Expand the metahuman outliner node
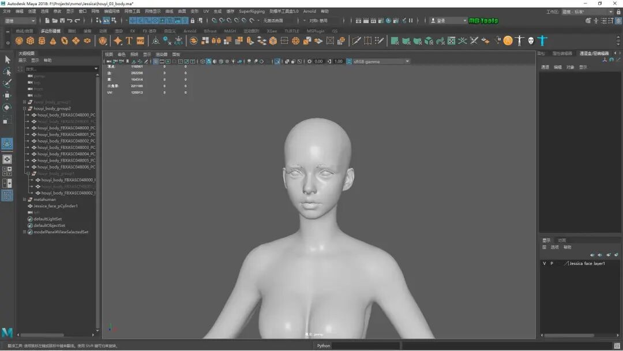 [x=24, y=200]
